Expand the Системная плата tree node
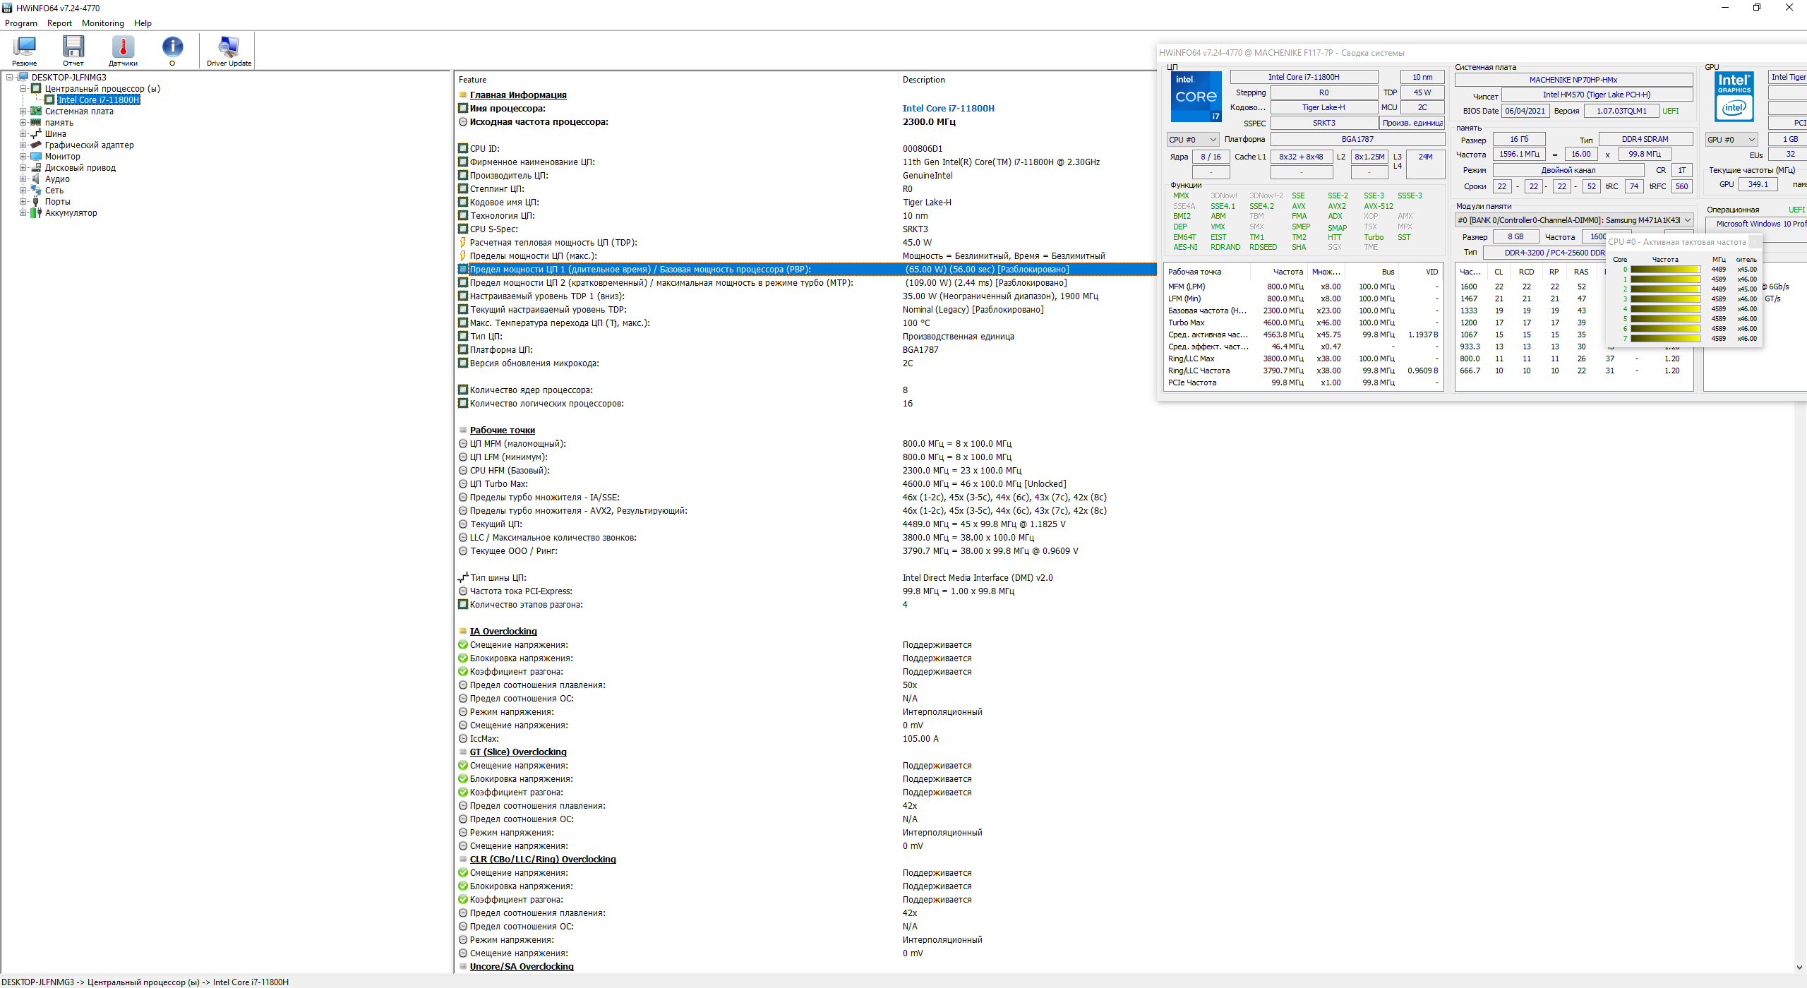The width and height of the screenshot is (1807, 988). click(23, 112)
